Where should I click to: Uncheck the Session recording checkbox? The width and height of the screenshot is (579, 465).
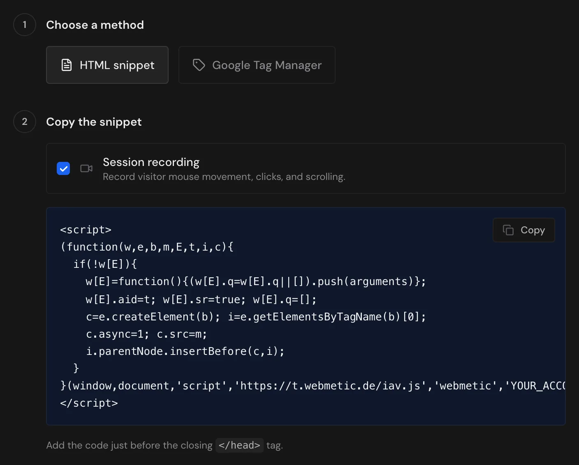point(63,168)
